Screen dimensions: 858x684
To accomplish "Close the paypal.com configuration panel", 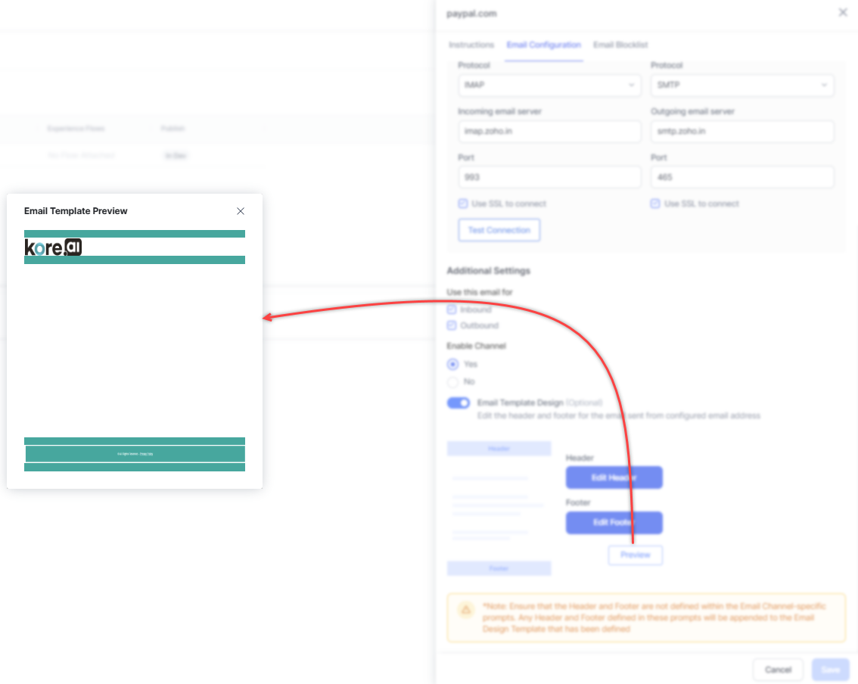I will tap(843, 13).
